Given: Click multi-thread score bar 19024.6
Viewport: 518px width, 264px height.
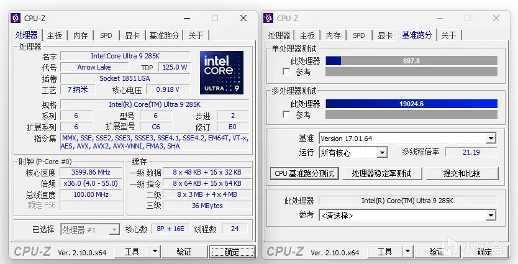Looking at the screenshot, I should (x=411, y=104).
